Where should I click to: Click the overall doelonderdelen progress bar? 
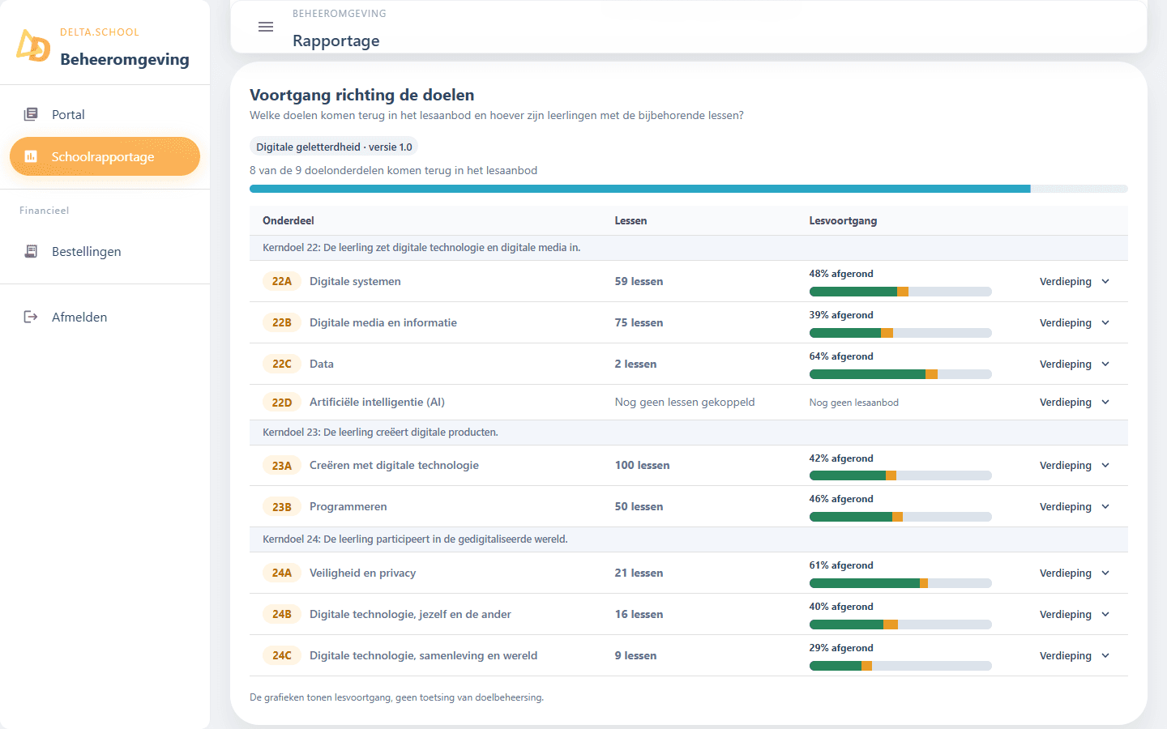click(x=689, y=189)
